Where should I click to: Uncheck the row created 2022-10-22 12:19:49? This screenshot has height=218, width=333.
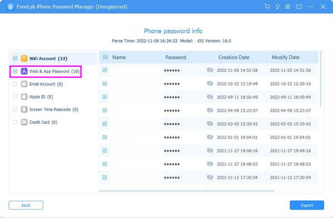point(105,83)
